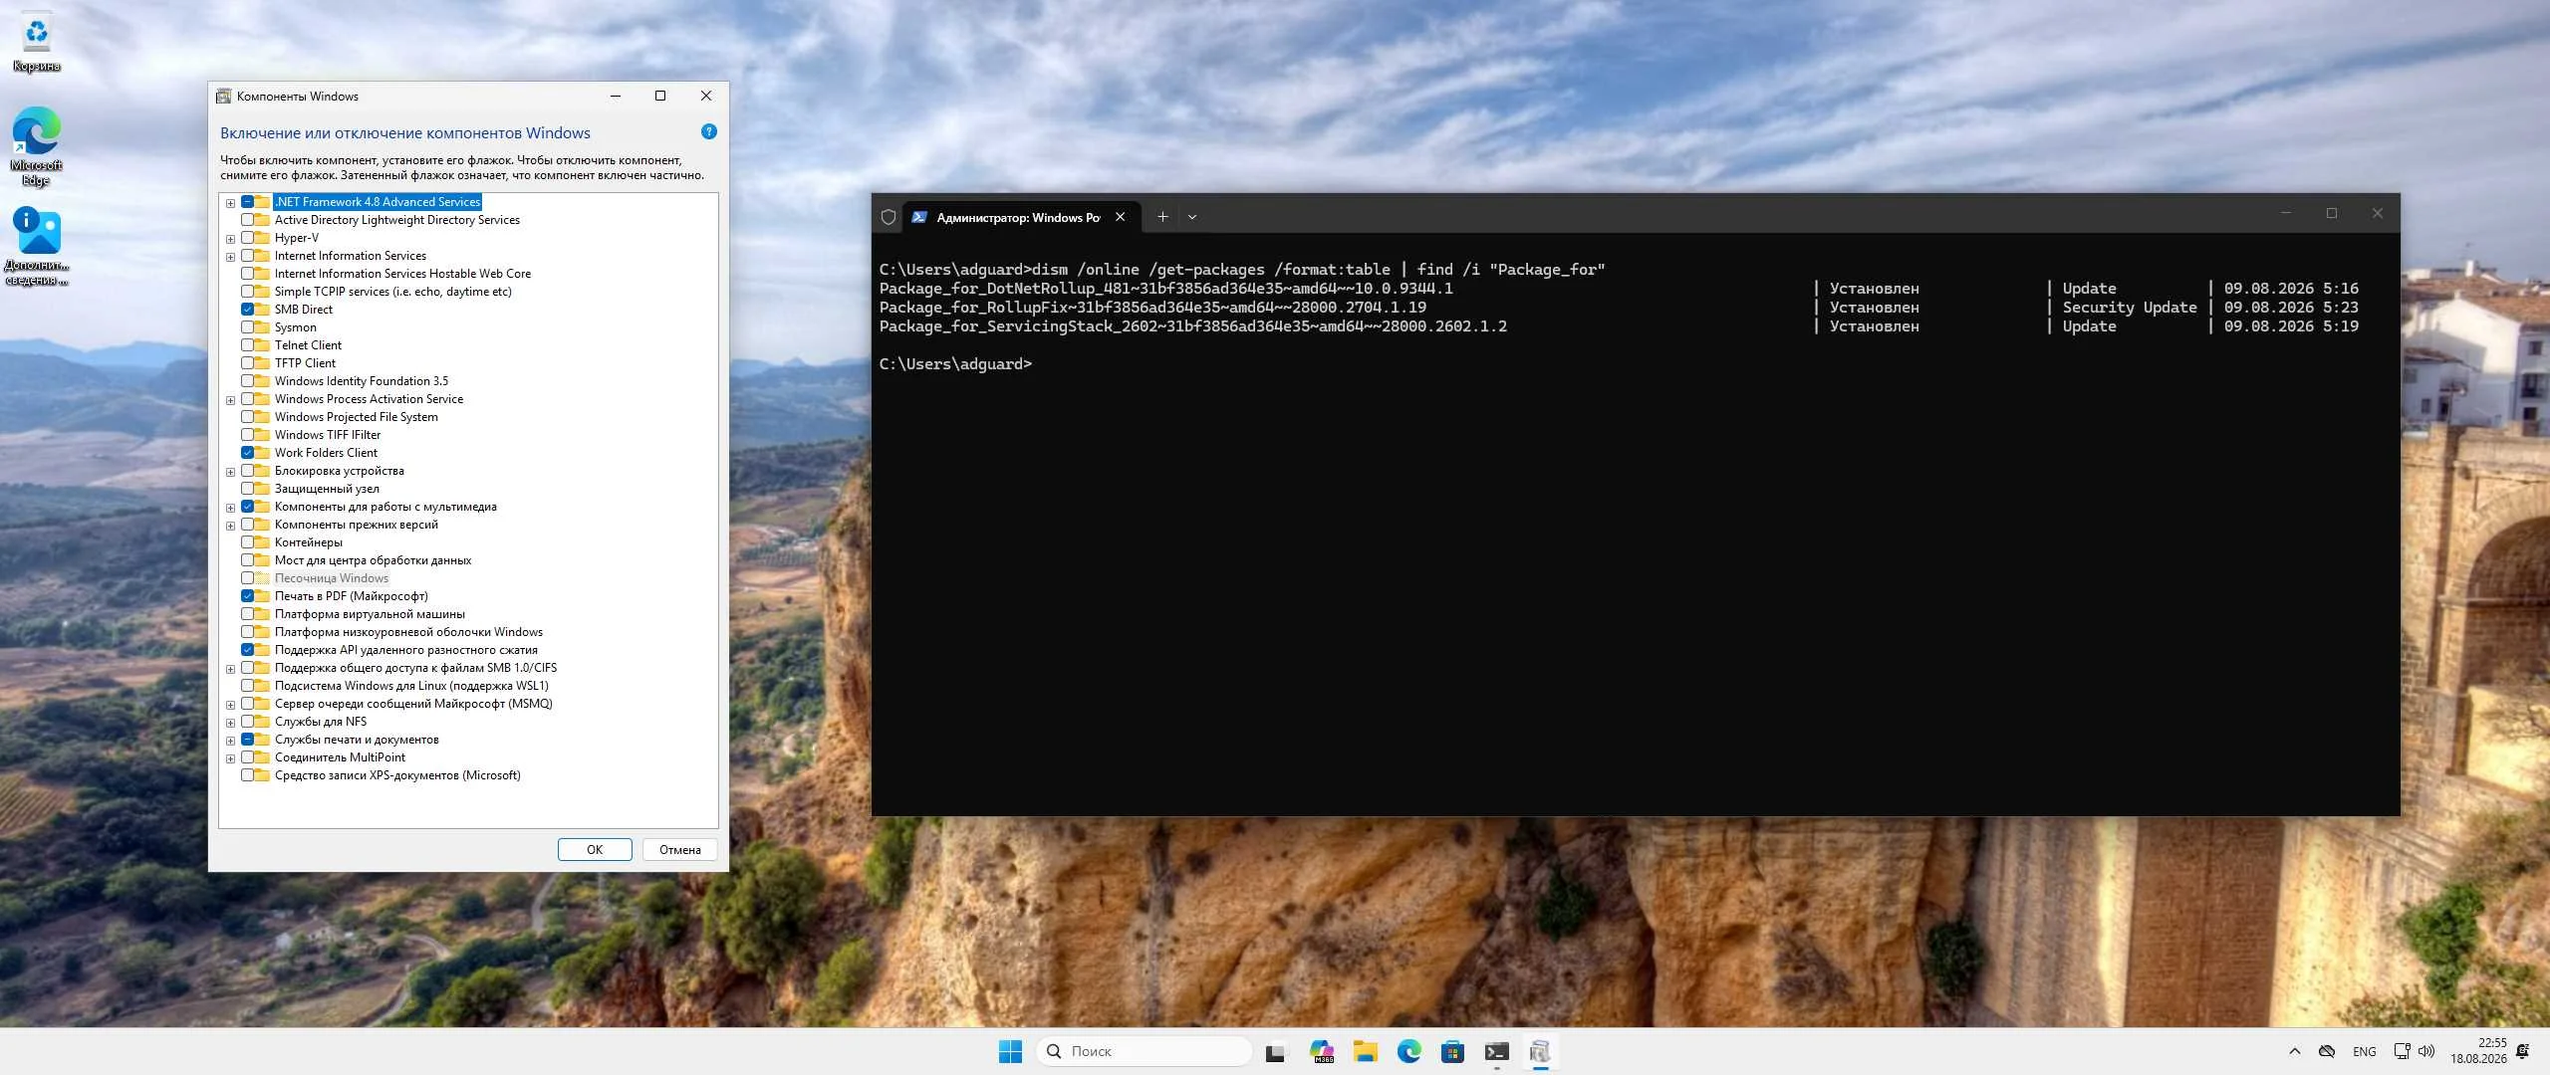Open the help question mark icon
Screen dimensions: 2550x1075
[709, 131]
